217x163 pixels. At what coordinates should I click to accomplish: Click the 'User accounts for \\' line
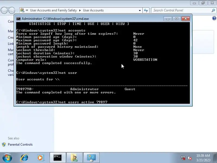click(38, 79)
